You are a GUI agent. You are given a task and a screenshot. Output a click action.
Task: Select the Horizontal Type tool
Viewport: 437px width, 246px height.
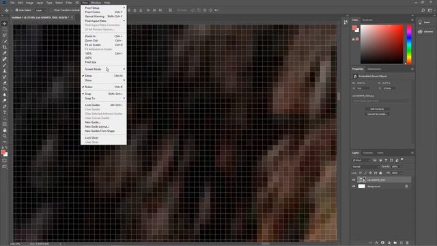point(5,112)
